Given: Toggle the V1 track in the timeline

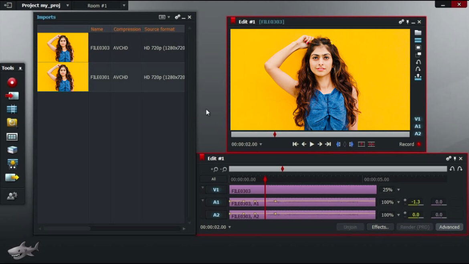Looking at the screenshot, I should (216, 190).
